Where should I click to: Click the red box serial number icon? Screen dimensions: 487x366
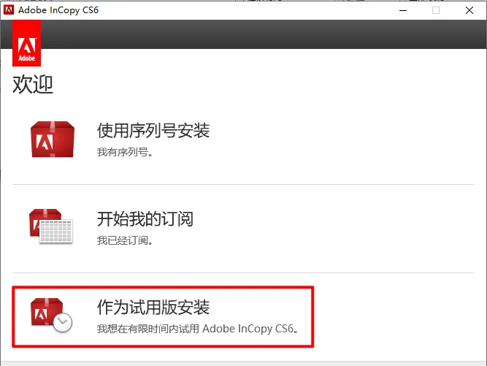click(53, 140)
